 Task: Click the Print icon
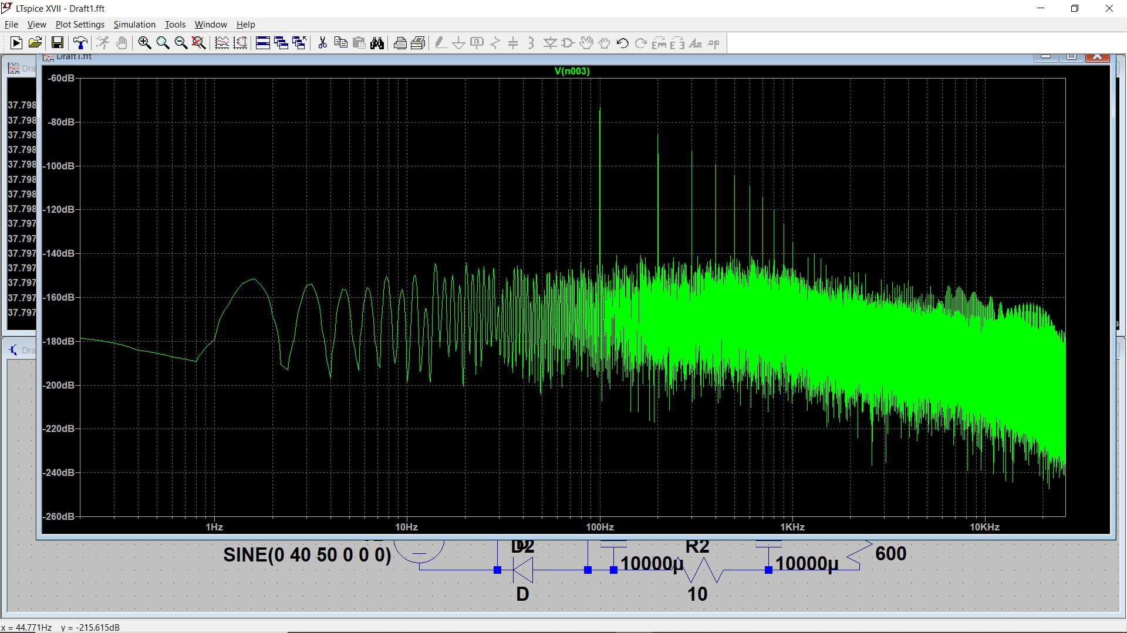pyautogui.click(x=400, y=43)
